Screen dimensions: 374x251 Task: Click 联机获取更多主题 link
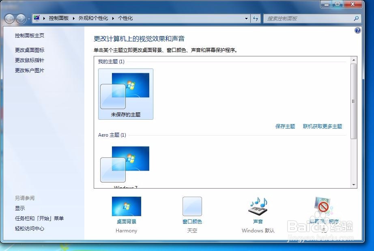322,127
